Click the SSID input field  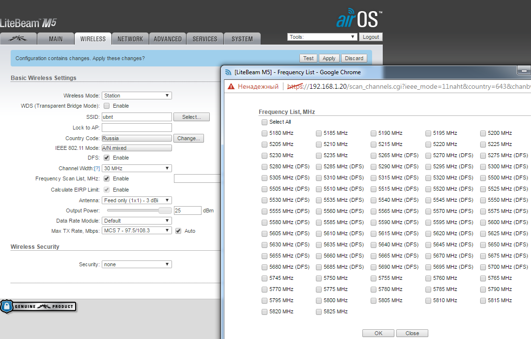click(137, 117)
